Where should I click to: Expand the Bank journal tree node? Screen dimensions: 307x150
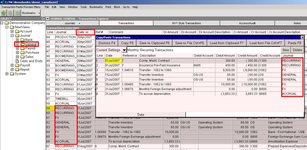tap(17, 40)
